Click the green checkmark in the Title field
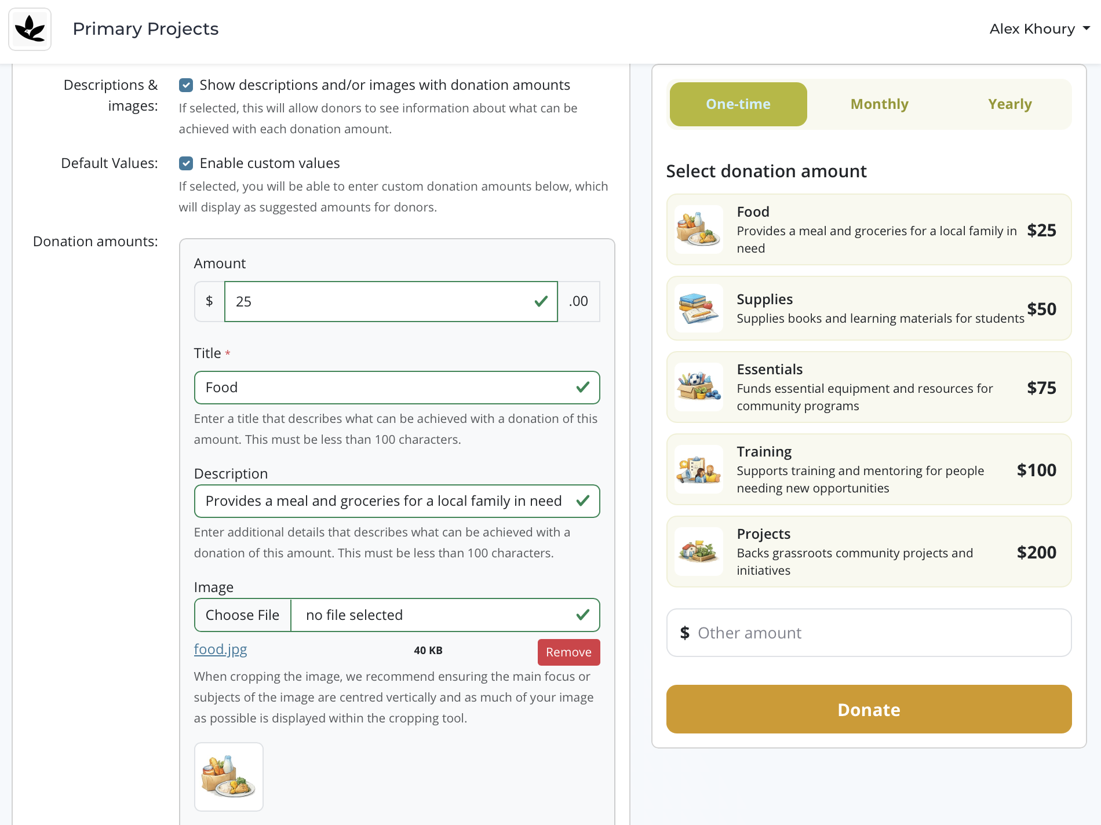1101x825 pixels. tap(582, 388)
